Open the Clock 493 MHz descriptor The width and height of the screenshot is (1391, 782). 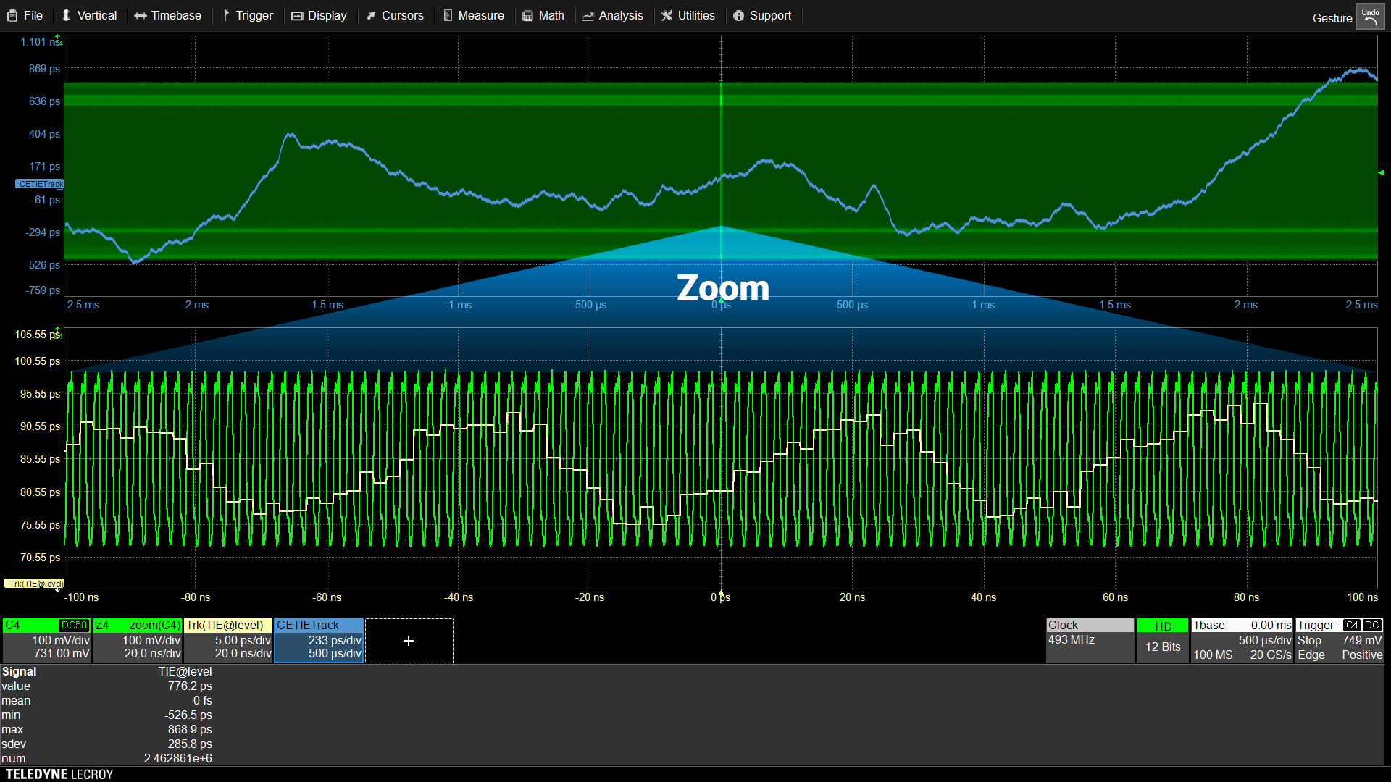click(1090, 640)
